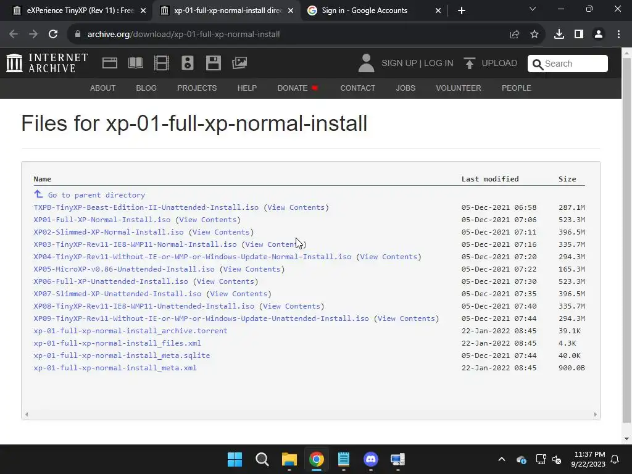Click the search magnifier icon in the header
Screen dimensions: 632x474
click(x=538, y=64)
